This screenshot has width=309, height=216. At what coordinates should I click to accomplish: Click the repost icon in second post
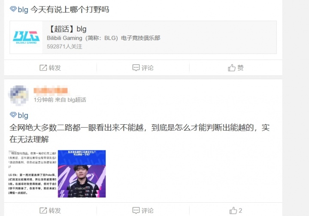click(43, 210)
